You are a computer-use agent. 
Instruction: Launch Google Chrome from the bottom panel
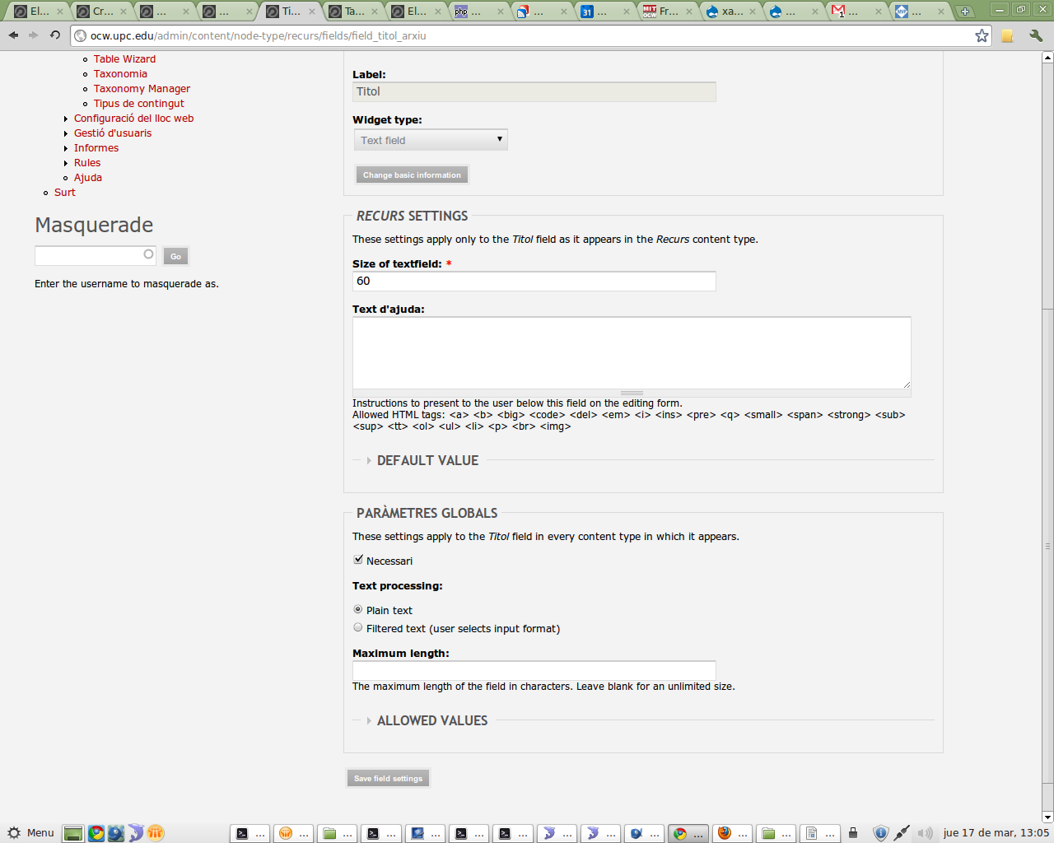click(x=96, y=833)
